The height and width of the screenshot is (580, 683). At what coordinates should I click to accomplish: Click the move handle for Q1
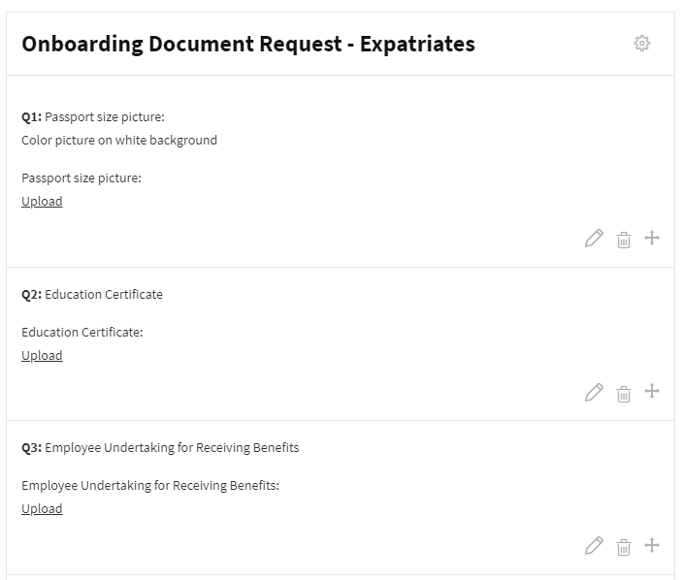[652, 238]
